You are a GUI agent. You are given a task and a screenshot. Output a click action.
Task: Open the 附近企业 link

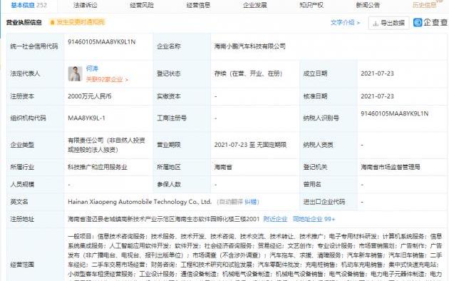[275, 219]
